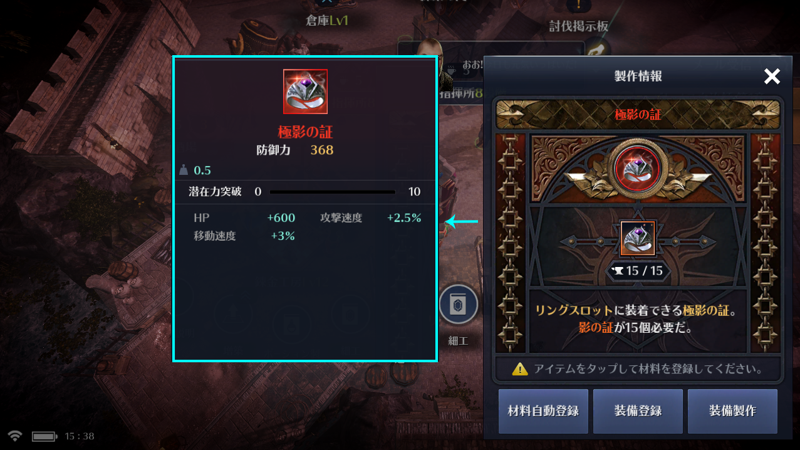Image resolution: width=800 pixels, height=450 pixels.
Task: Tap the battery status icon
Action: [44, 436]
